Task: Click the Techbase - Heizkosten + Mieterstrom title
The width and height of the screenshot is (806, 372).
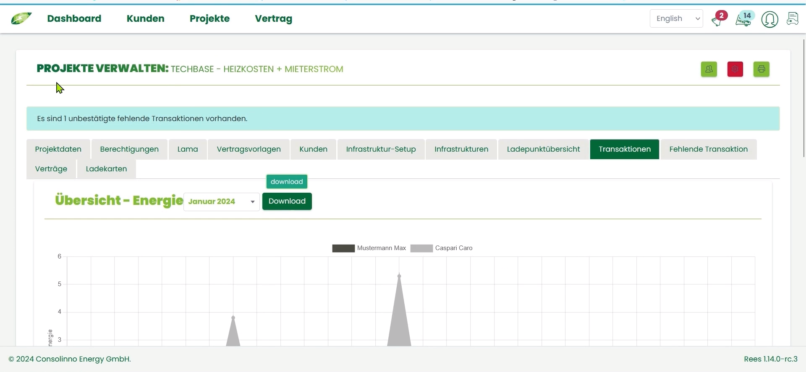Action: coord(257,69)
